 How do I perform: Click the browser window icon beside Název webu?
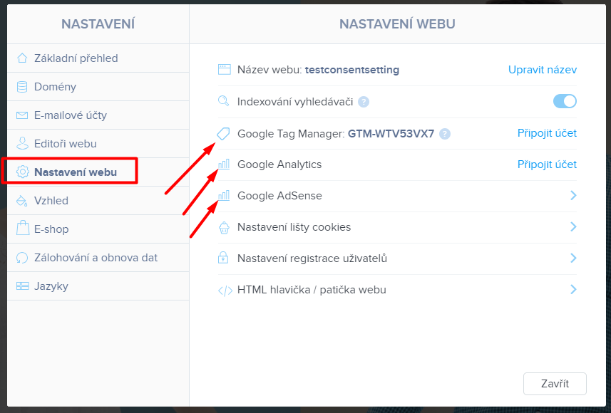pos(224,70)
